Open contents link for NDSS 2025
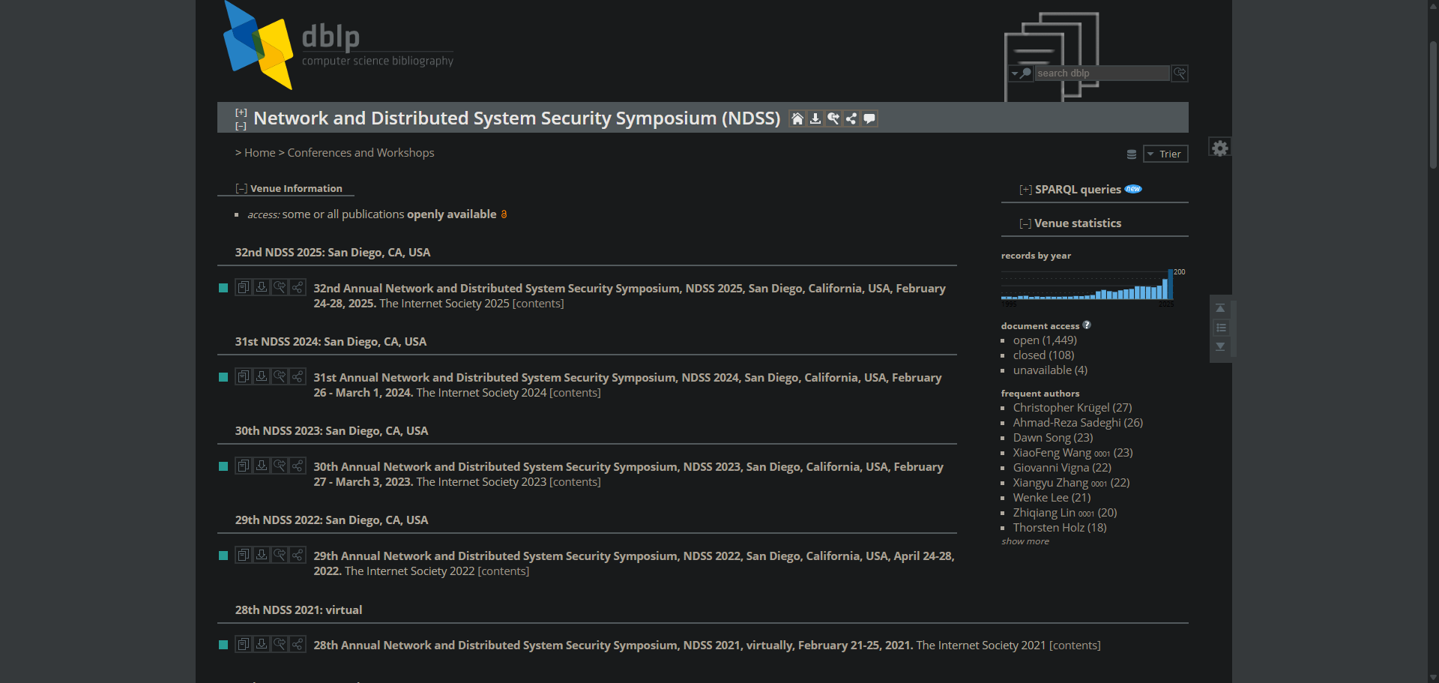The height and width of the screenshot is (683, 1439). [x=537, y=304]
